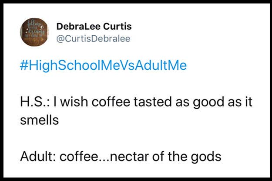This screenshot has width=272, height=181.
Task: Open the DebraLee Curtis display name
Action: (x=94, y=26)
